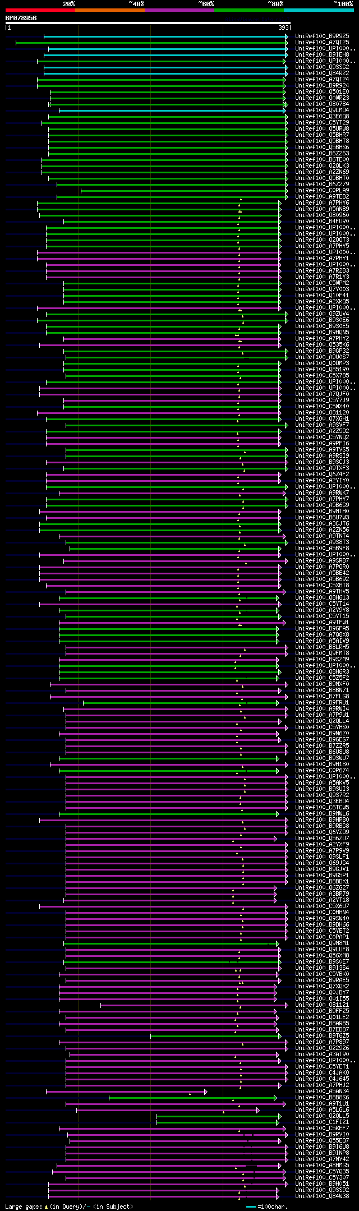
Task: Select the UniRef100_A7PQR0 label
Action: (322, 567)
